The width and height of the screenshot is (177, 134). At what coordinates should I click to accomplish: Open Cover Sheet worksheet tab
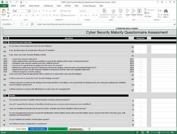(21, 129)
